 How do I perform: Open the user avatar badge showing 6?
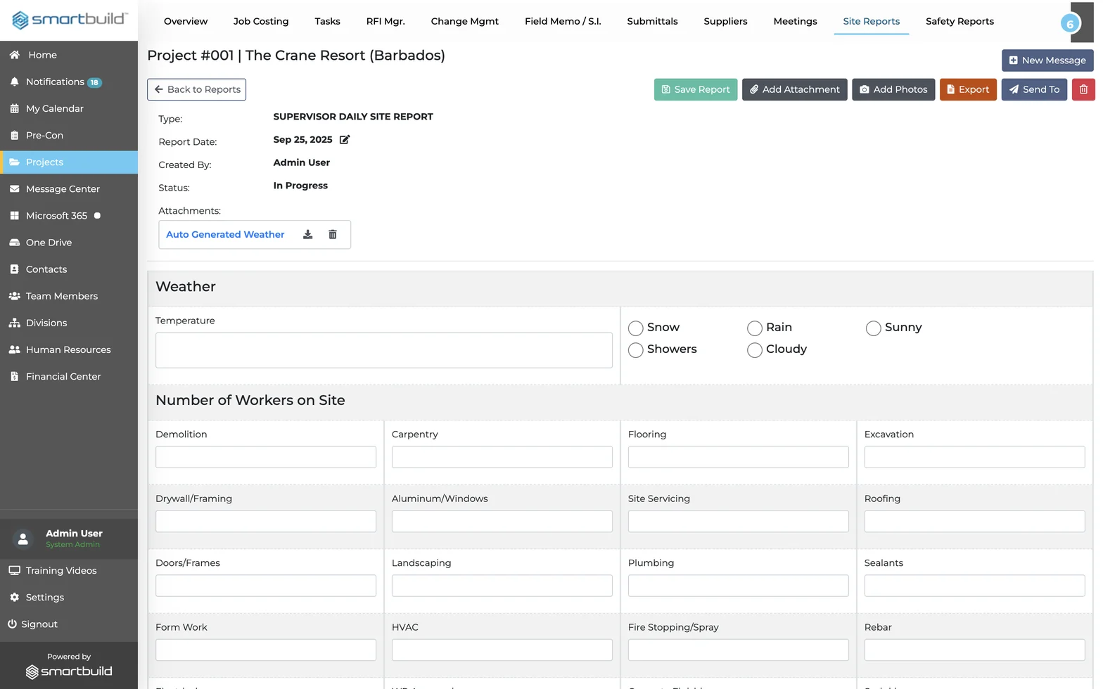tap(1070, 24)
